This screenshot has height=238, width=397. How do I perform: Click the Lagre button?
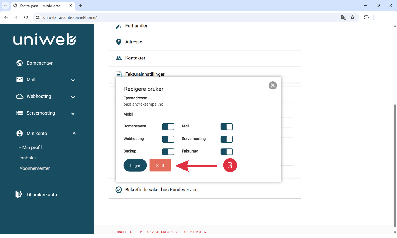point(135,165)
